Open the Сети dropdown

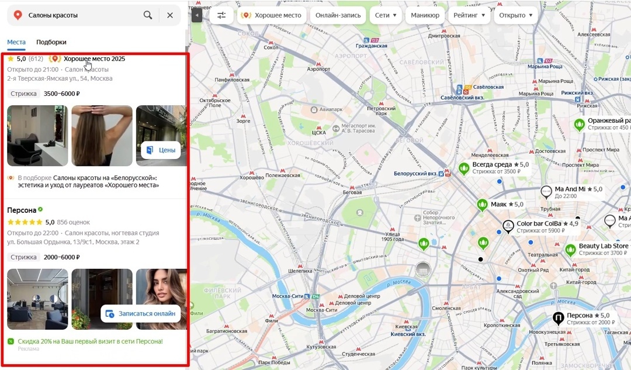(x=386, y=15)
